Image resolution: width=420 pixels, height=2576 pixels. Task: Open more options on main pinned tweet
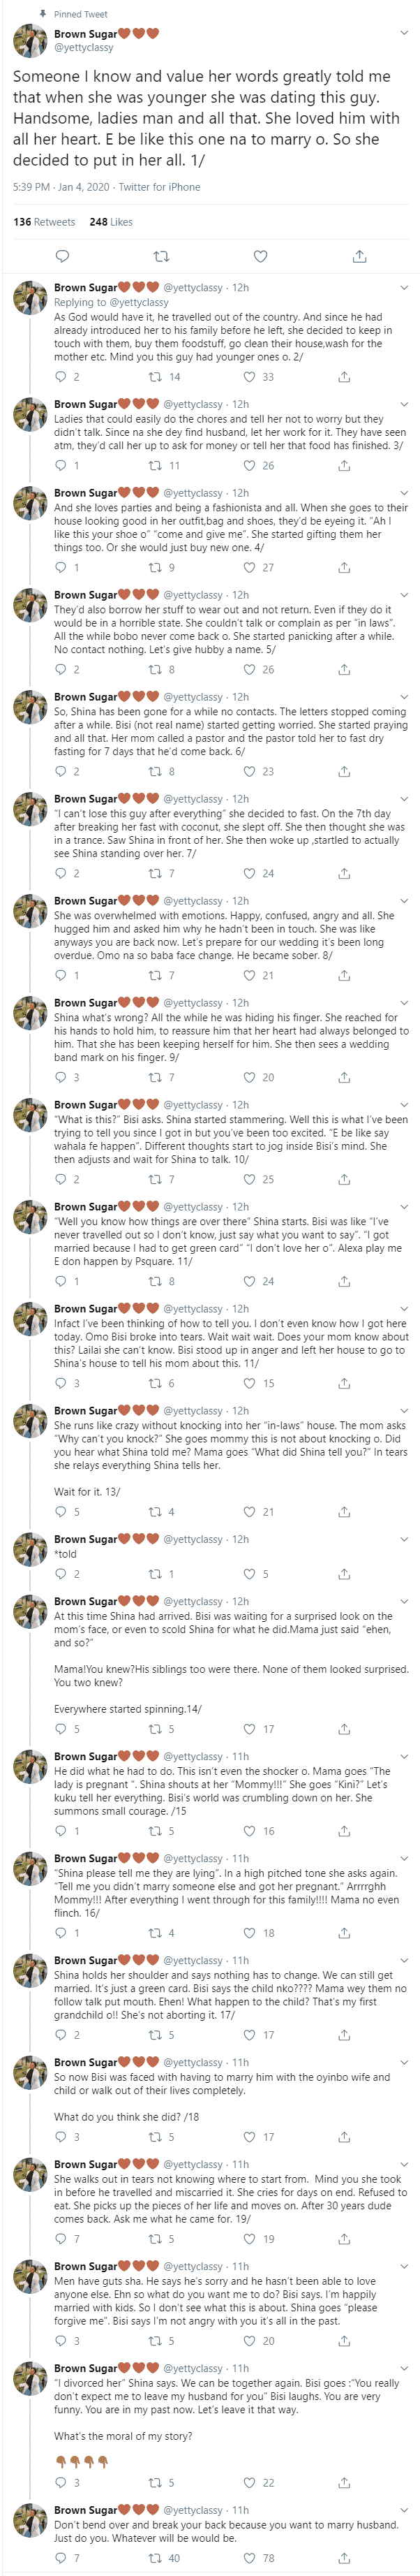(x=403, y=33)
